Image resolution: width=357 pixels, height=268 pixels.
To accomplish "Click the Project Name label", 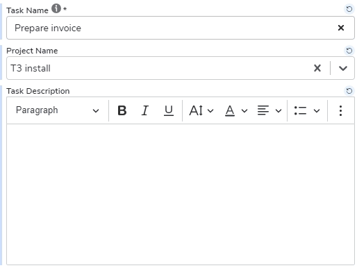I will coord(32,51).
